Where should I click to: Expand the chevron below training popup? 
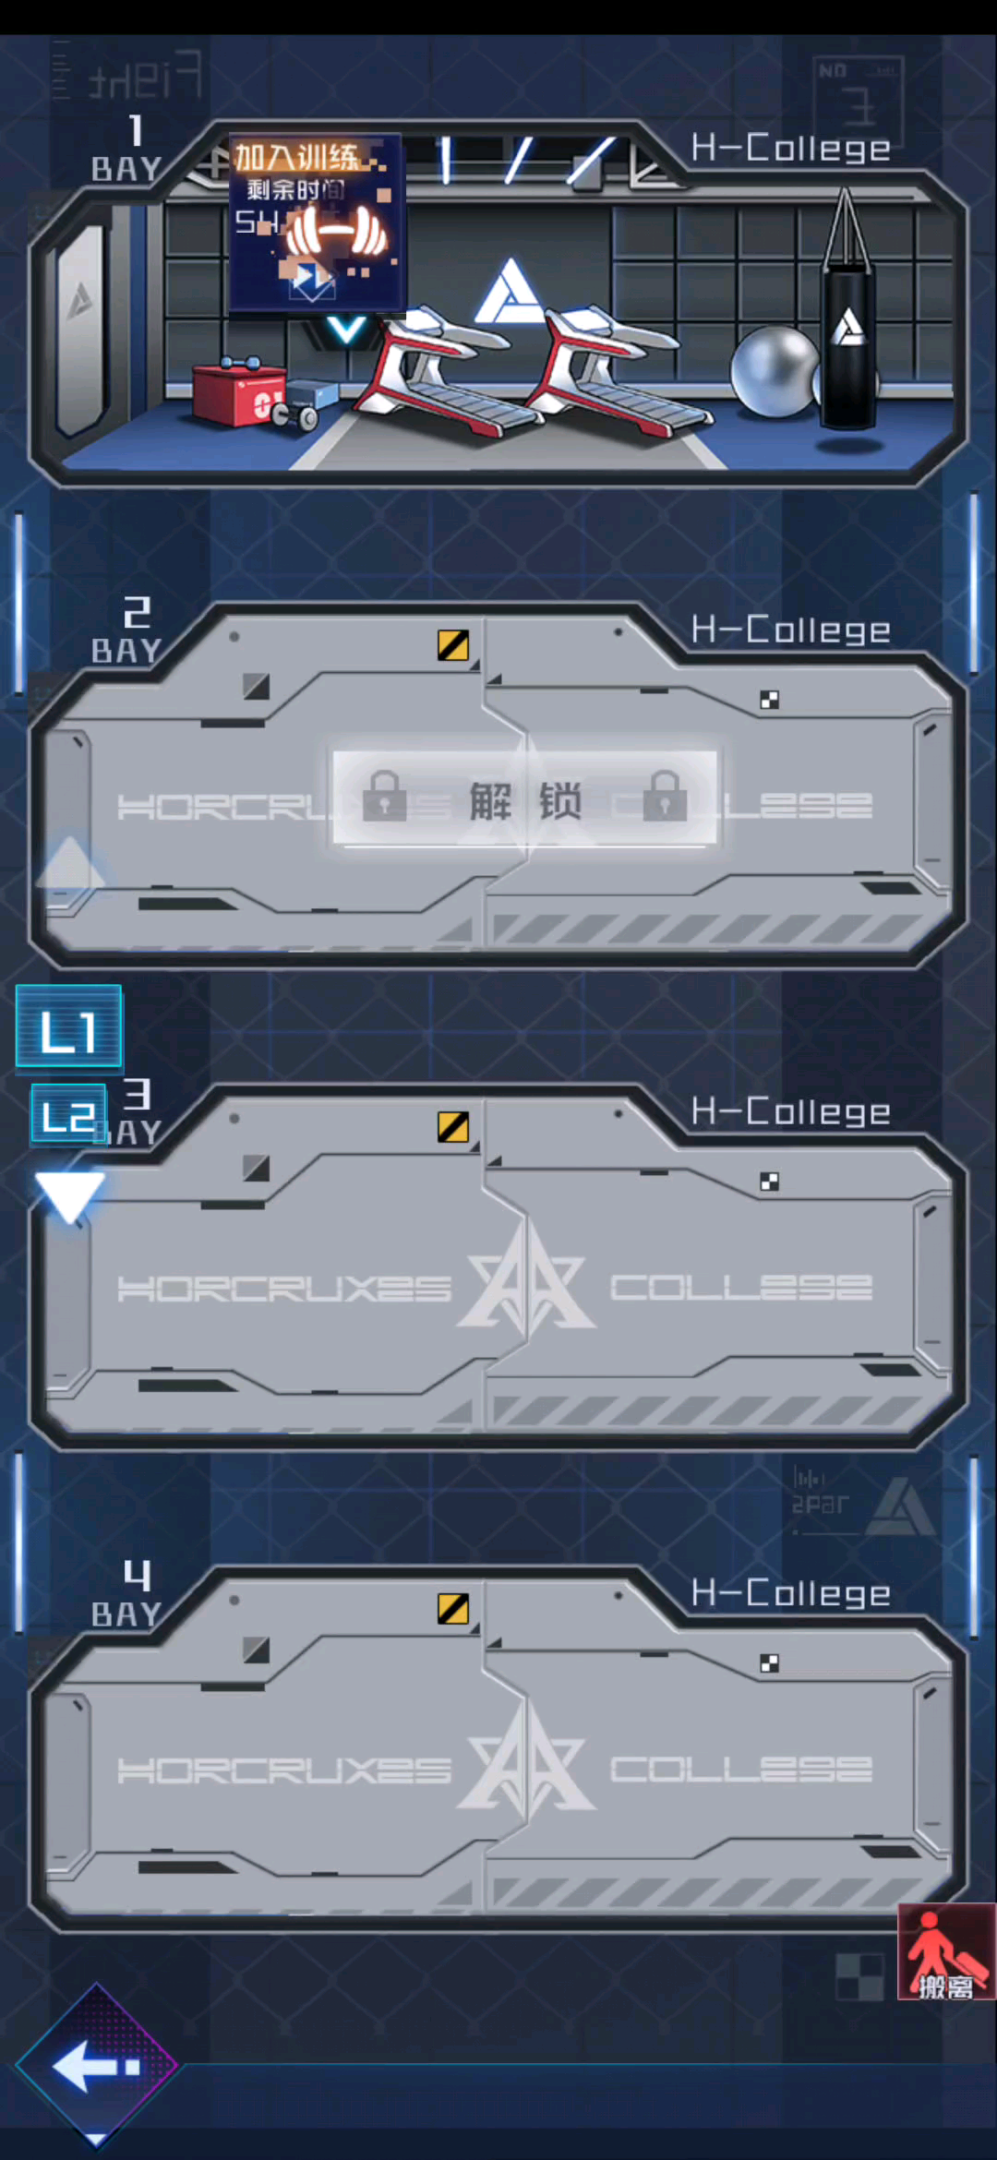[x=347, y=329]
